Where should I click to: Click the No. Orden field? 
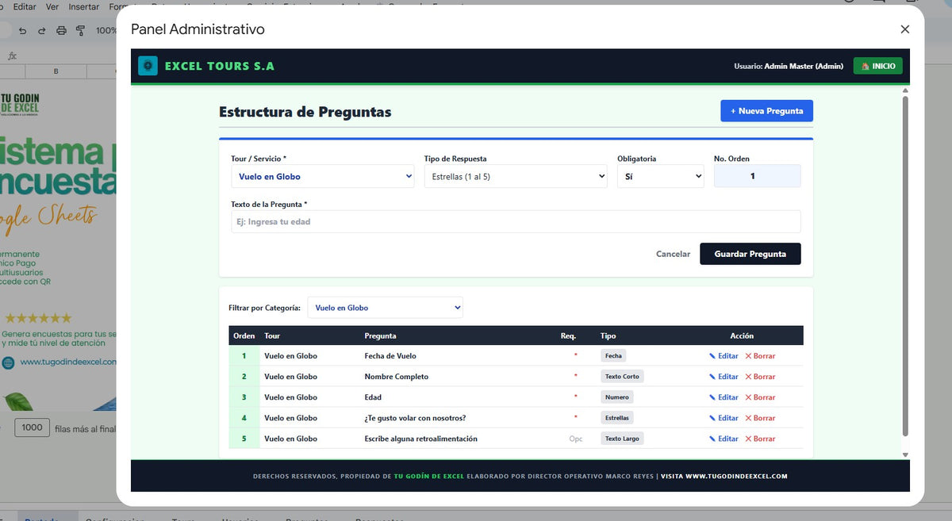tap(757, 176)
